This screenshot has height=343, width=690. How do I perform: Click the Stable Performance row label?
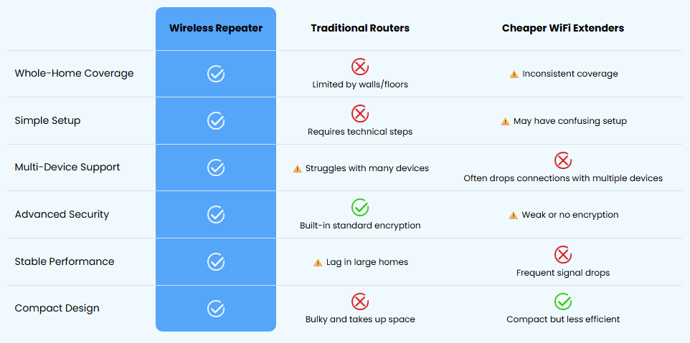pyautogui.click(x=65, y=261)
